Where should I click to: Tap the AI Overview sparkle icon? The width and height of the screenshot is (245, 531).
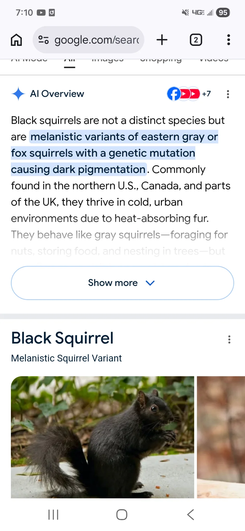point(18,94)
